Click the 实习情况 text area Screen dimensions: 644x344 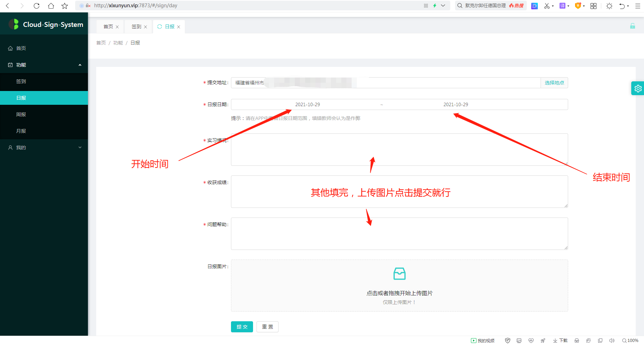coord(399,150)
